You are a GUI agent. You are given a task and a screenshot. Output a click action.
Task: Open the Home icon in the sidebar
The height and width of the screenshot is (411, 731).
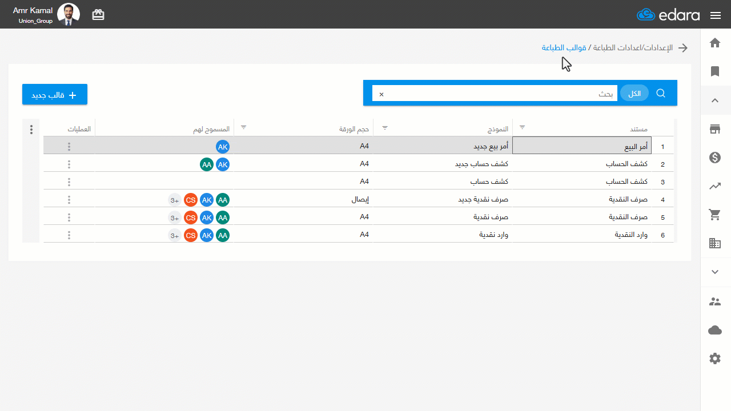tap(715, 43)
